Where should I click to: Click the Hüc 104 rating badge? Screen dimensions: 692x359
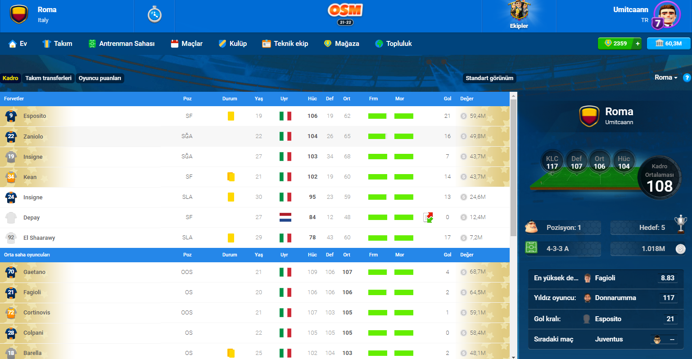(x=624, y=162)
